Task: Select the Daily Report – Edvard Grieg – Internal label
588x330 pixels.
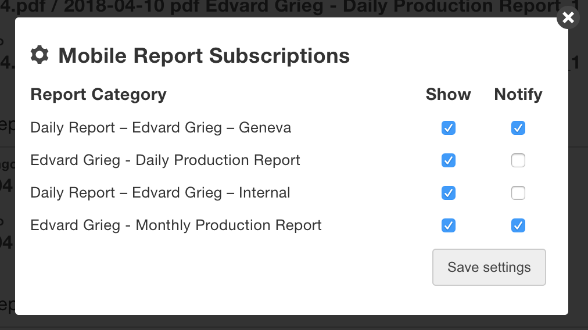Action: click(x=160, y=193)
